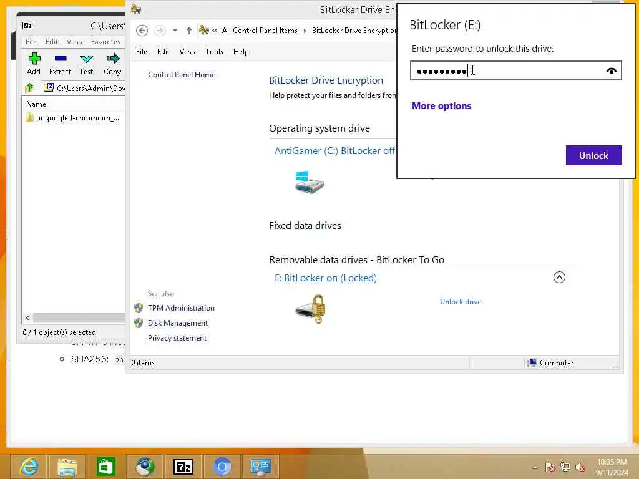Image resolution: width=639 pixels, height=479 pixels.
Task: Expand breadcrumb arrow after All Control Panel Items
Action: 305,31
